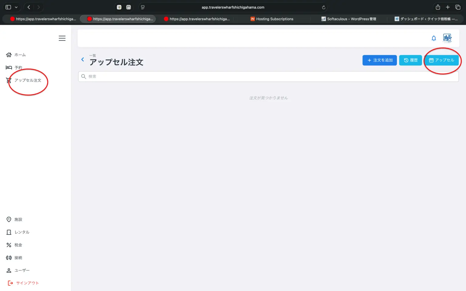
Task: Click the 注文を追加 button
Action: coord(380,60)
